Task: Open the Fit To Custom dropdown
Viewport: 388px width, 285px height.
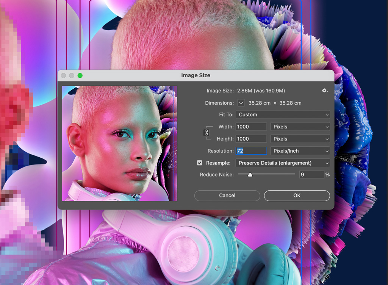Action: pos(283,114)
